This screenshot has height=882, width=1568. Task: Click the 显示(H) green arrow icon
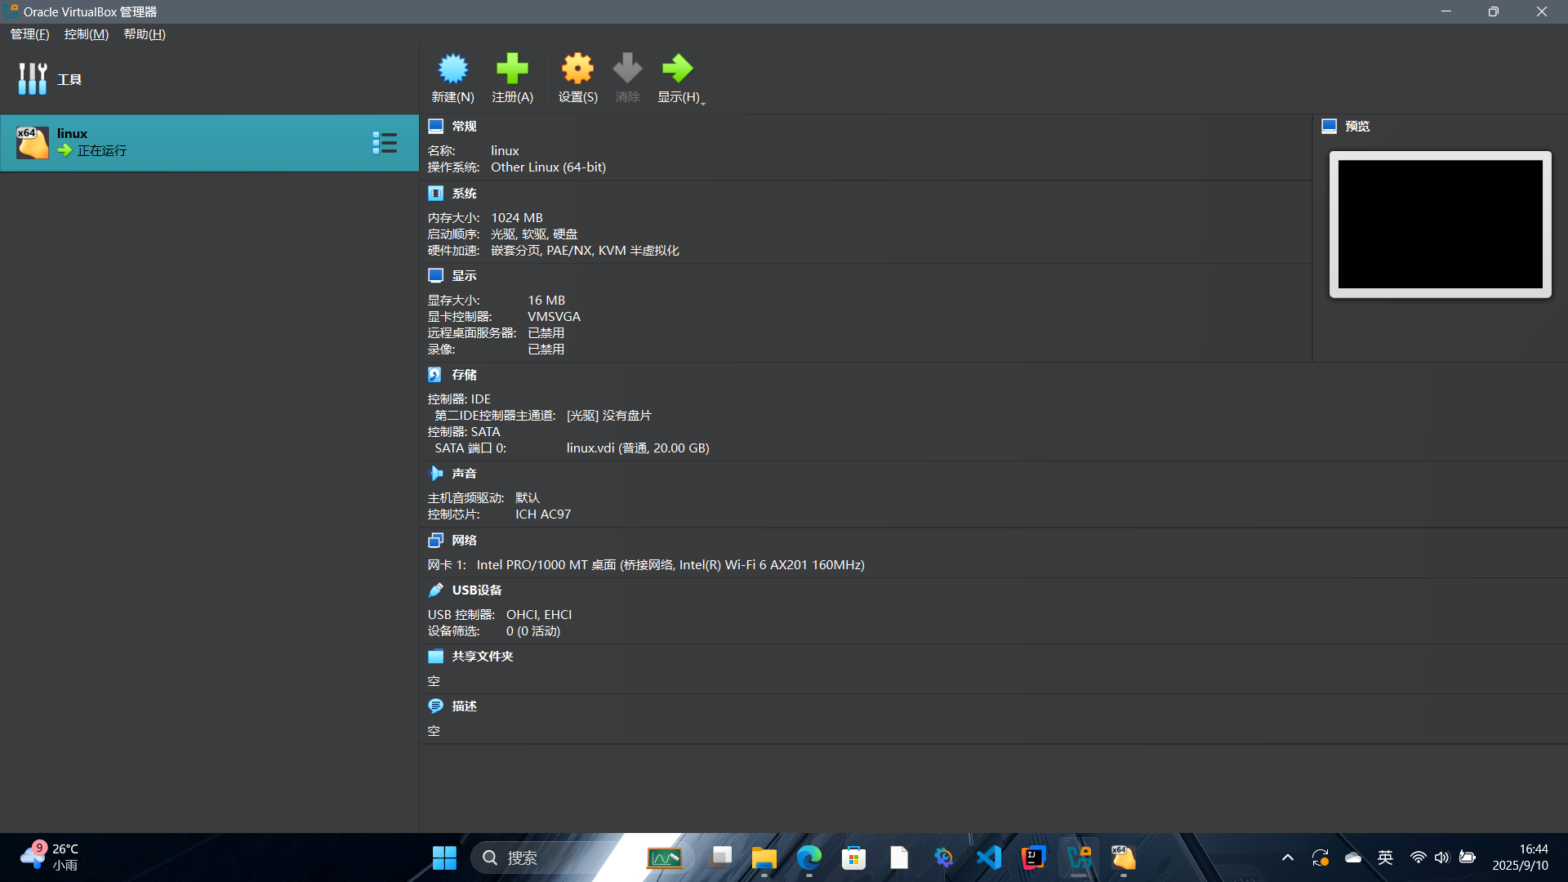(x=676, y=69)
